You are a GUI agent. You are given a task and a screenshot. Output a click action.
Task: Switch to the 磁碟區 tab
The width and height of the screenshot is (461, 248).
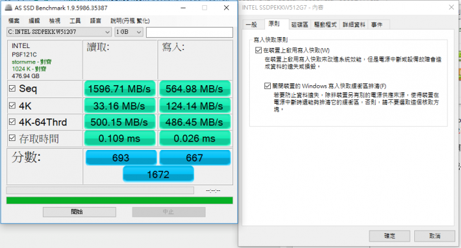click(300, 25)
